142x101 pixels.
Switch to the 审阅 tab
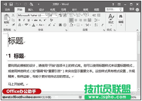(x=86, y=10)
